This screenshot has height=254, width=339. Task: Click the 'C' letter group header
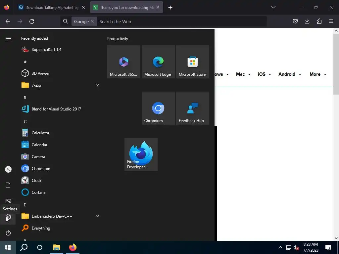tap(25, 121)
